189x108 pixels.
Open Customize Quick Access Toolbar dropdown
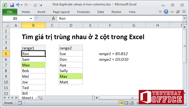point(41,5)
